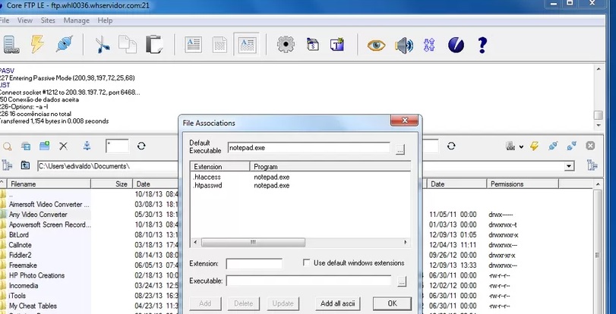Browse for Executable with lower ... button
Screen dimensions: 616x314
click(x=402, y=281)
